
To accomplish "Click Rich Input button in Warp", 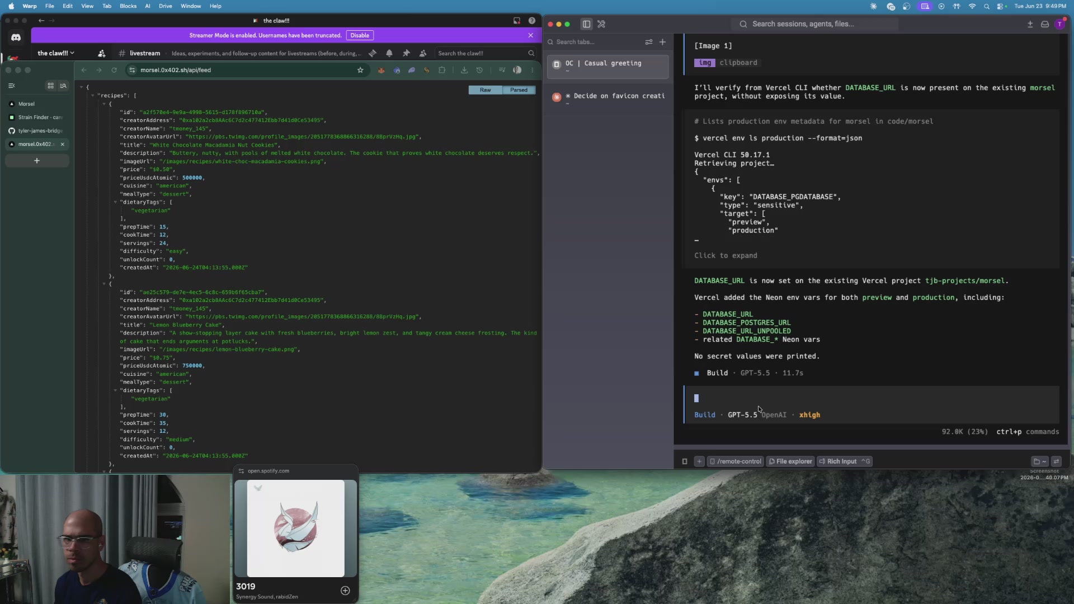I will pyautogui.click(x=844, y=461).
